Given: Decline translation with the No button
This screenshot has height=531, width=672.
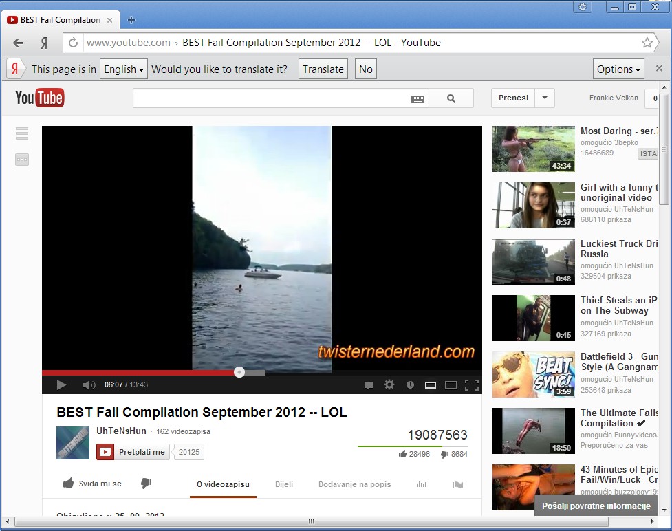Looking at the screenshot, I should (x=365, y=69).
